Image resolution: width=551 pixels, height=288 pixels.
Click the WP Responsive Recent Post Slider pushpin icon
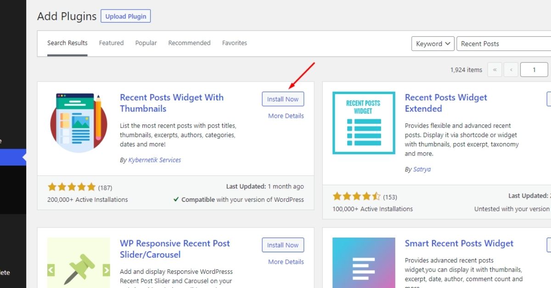(79, 268)
